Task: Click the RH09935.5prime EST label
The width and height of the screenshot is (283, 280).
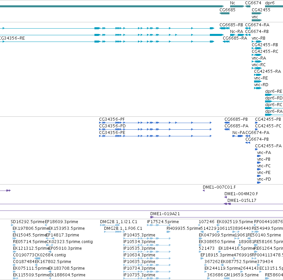Action: [184, 228]
